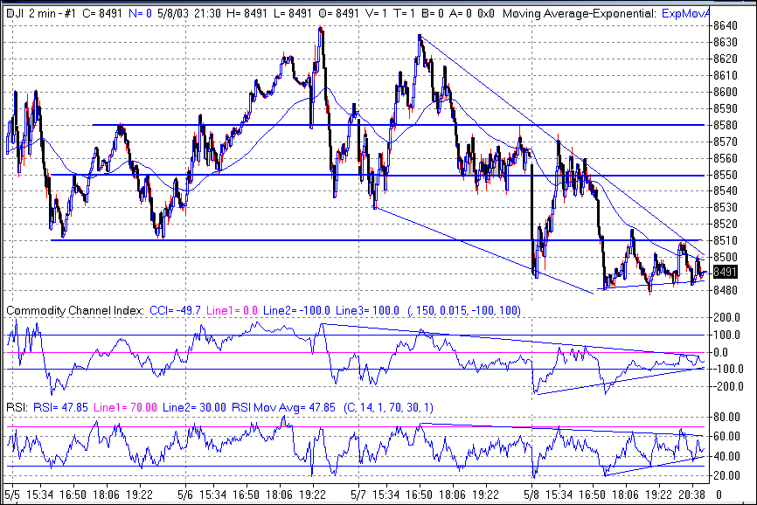Click the 5/5 date marker on time axis
This screenshot has height=505, width=757.
click(x=13, y=494)
